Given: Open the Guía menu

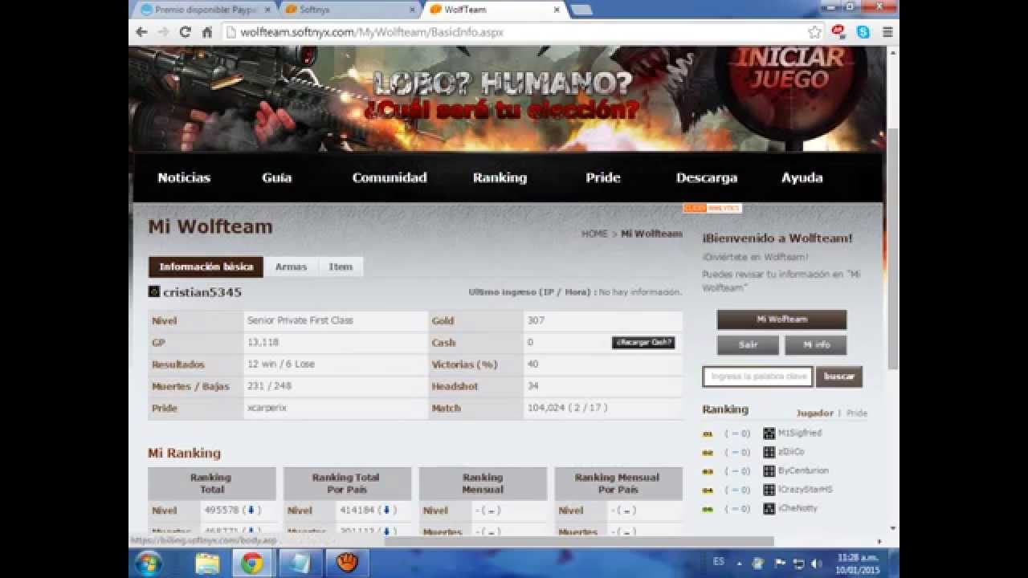Looking at the screenshot, I should pyautogui.click(x=277, y=177).
